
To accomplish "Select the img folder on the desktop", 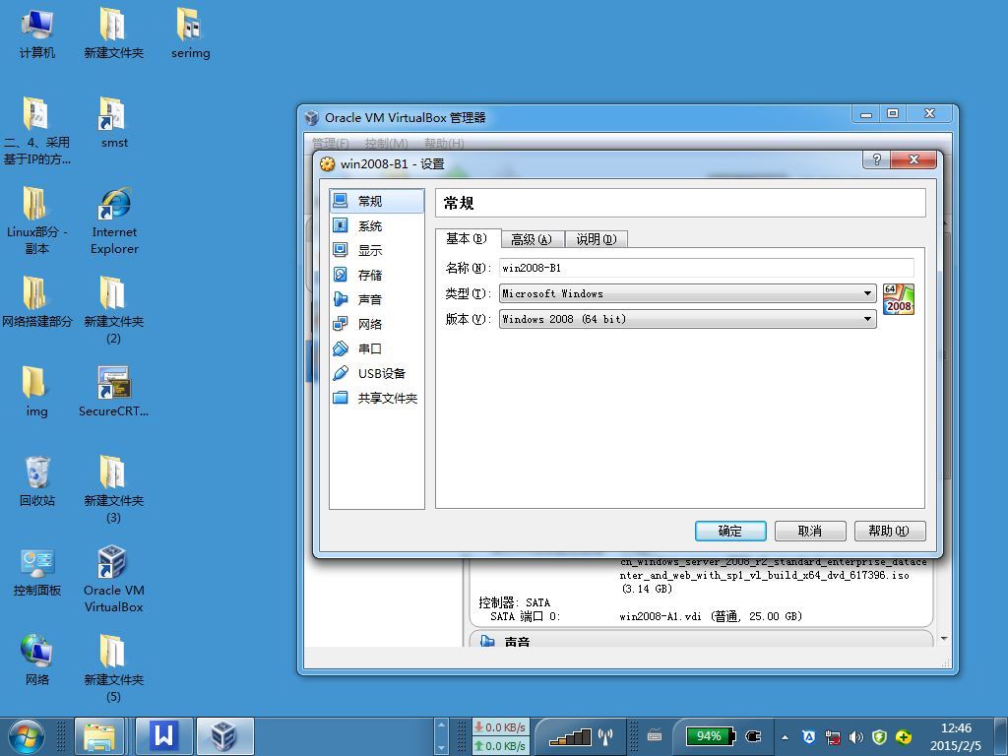I will click(36, 392).
